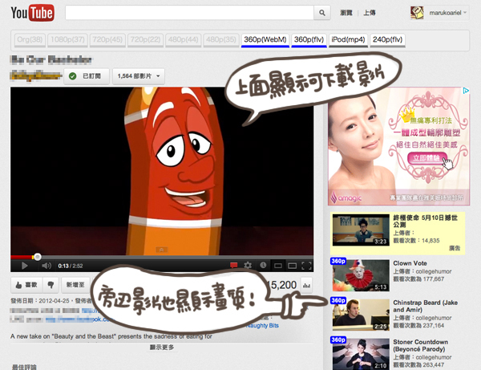
Task: Click 立即體驗 in the amagic ad
Action: click(427, 158)
